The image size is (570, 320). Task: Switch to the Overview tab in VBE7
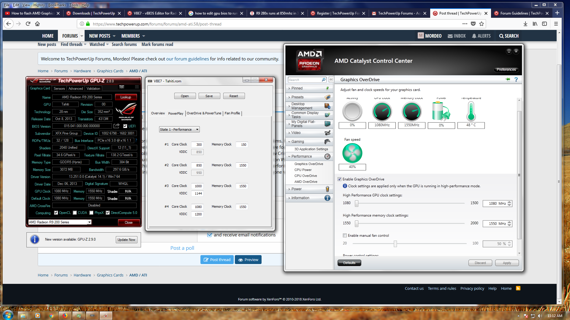[x=158, y=113]
